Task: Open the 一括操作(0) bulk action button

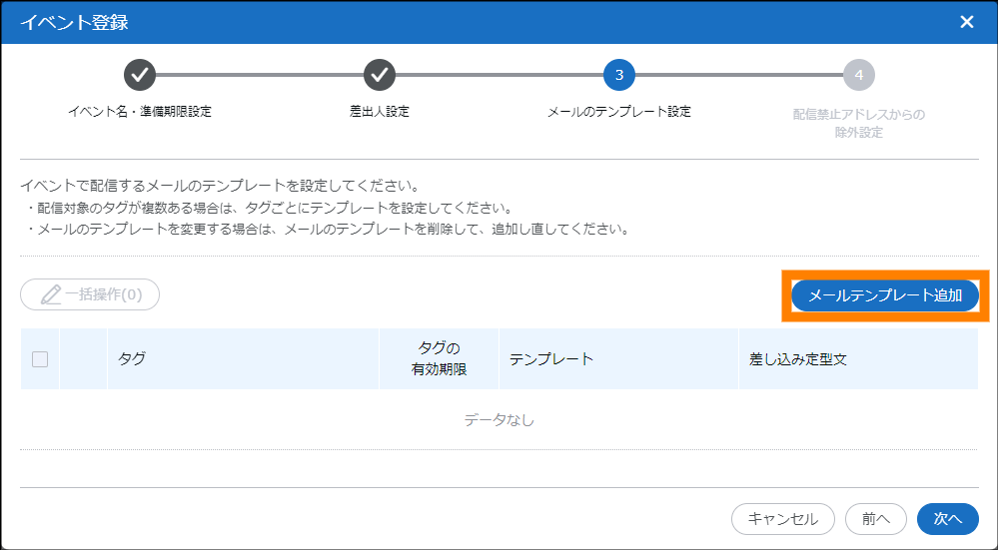Action: click(x=90, y=294)
